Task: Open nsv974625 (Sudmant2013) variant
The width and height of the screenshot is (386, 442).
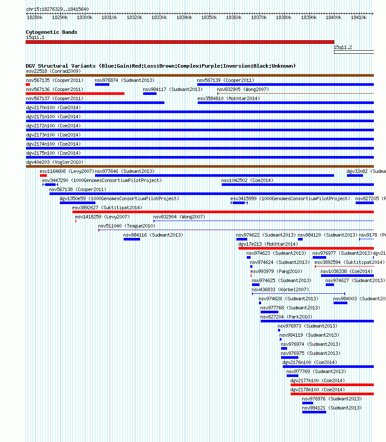Action: (255, 285)
